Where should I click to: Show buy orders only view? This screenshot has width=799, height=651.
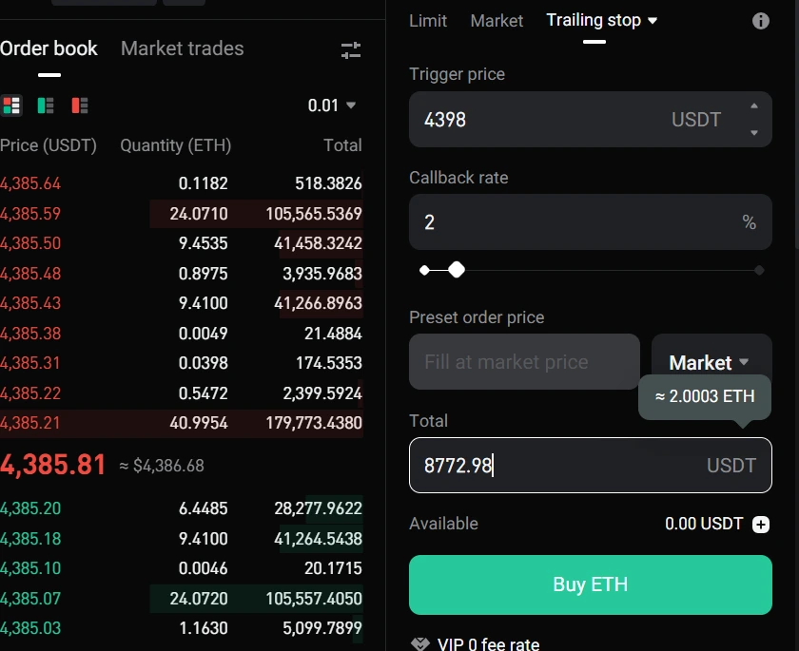46,105
